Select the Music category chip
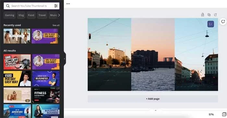Image resolution: width=227 pixels, height=118 pixels. tap(54, 15)
